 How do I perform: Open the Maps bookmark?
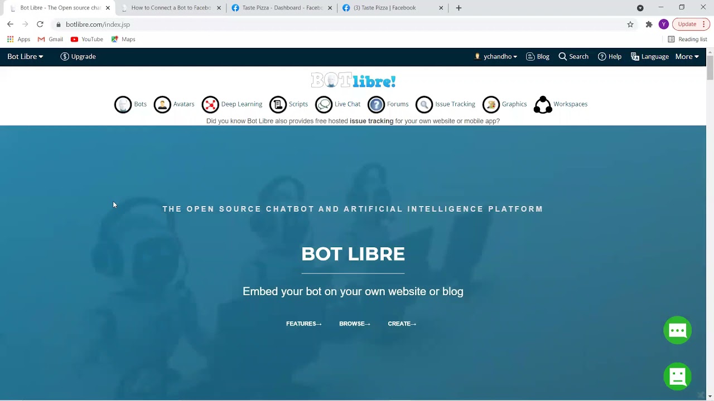pyautogui.click(x=123, y=40)
